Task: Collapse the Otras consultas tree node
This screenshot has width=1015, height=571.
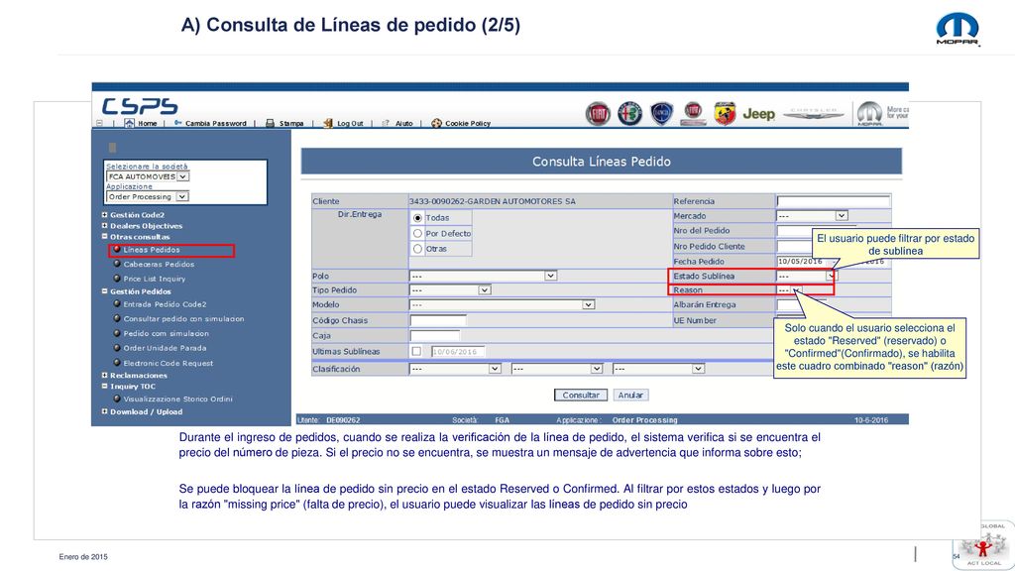Action: tap(104, 236)
